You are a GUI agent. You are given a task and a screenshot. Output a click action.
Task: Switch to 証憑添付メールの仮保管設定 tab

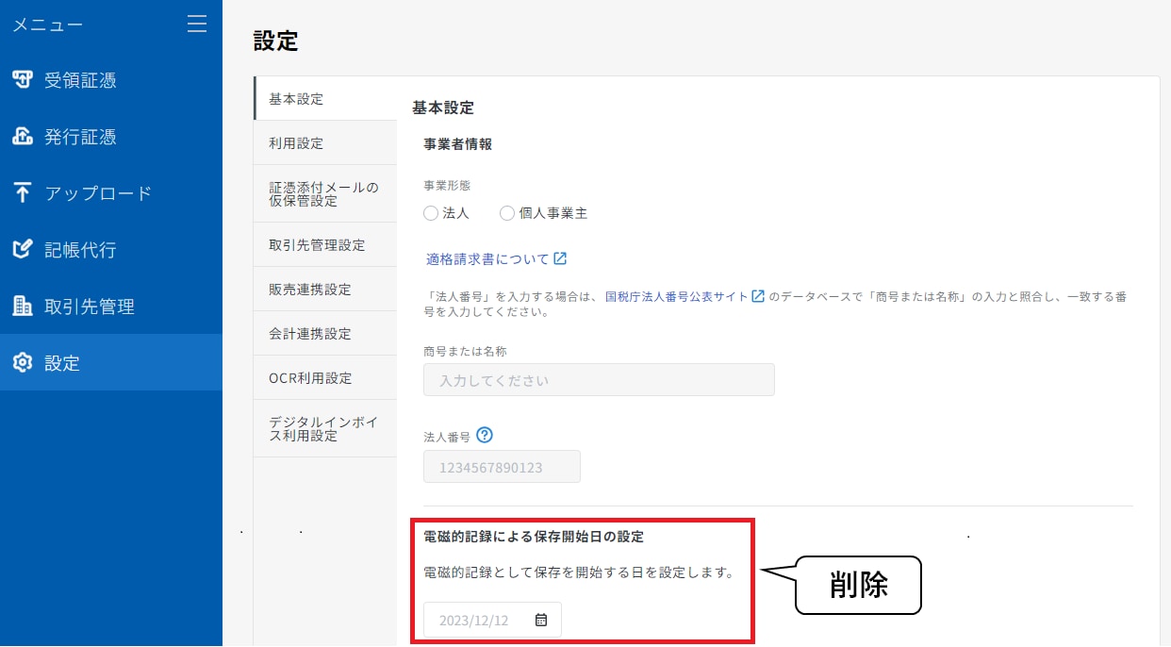point(324,194)
